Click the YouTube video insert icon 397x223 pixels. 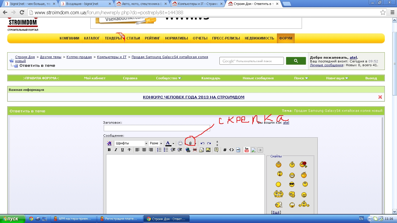click(247, 150)
